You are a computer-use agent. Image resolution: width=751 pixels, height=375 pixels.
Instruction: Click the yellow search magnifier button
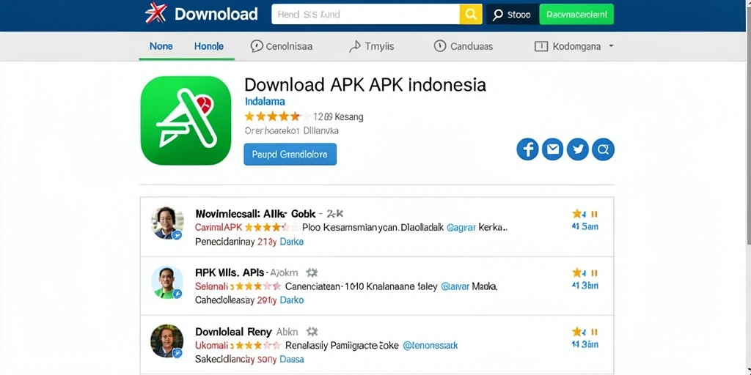pos(470,15)
